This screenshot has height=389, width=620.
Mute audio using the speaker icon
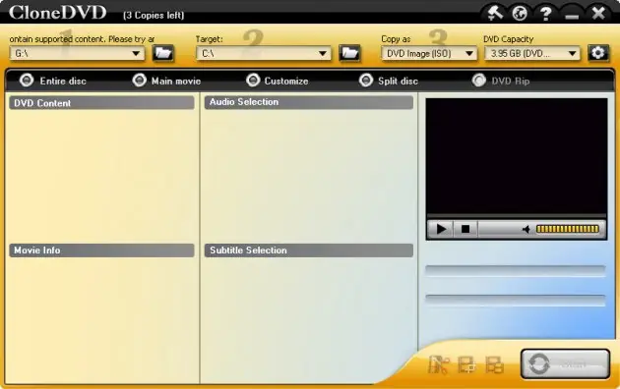(526, 229)
